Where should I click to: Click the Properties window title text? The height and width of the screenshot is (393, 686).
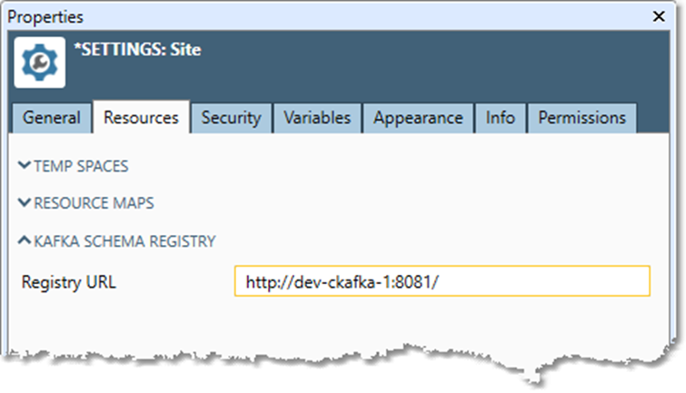click(45, 17)
